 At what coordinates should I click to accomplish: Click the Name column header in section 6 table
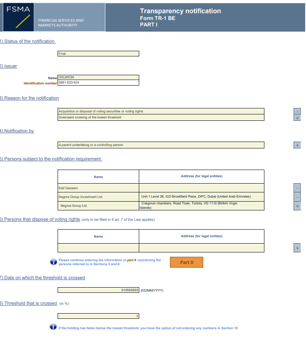click(x=98, y=236)
